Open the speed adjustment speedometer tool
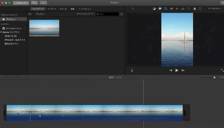This screenshot has height=128, width=224. pos(188,9)
